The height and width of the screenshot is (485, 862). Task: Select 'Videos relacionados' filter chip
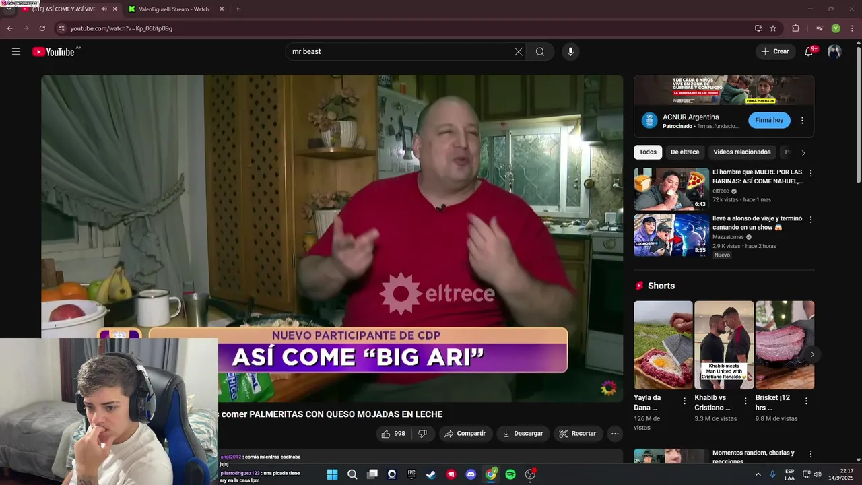pyautogui.click(x=742, y=152)
